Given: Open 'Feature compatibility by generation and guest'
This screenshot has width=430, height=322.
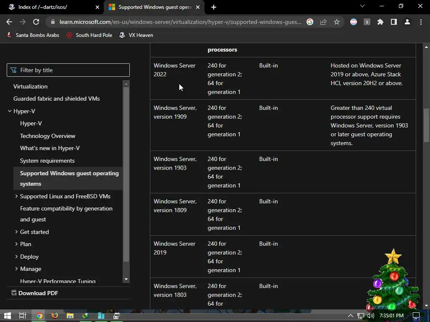Looking at the screenshot, I should [66, 214].
